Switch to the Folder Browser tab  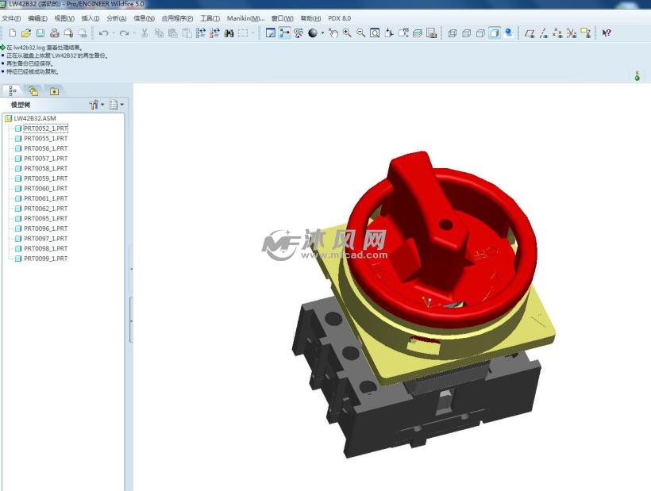click(33, 90)
